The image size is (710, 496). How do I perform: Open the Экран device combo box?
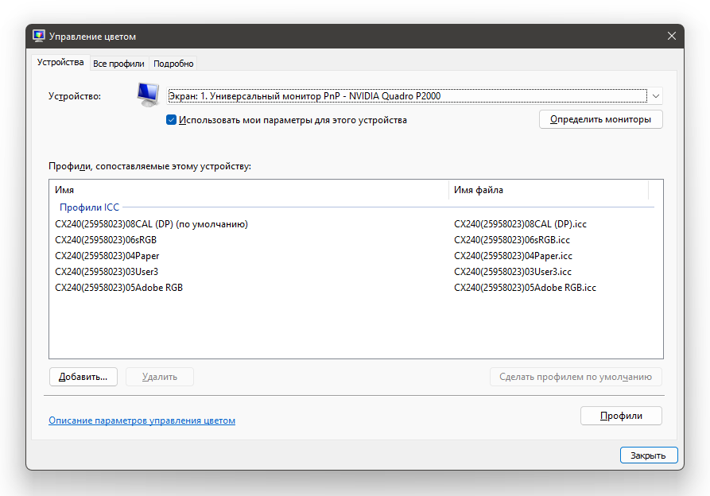point(407,96)
